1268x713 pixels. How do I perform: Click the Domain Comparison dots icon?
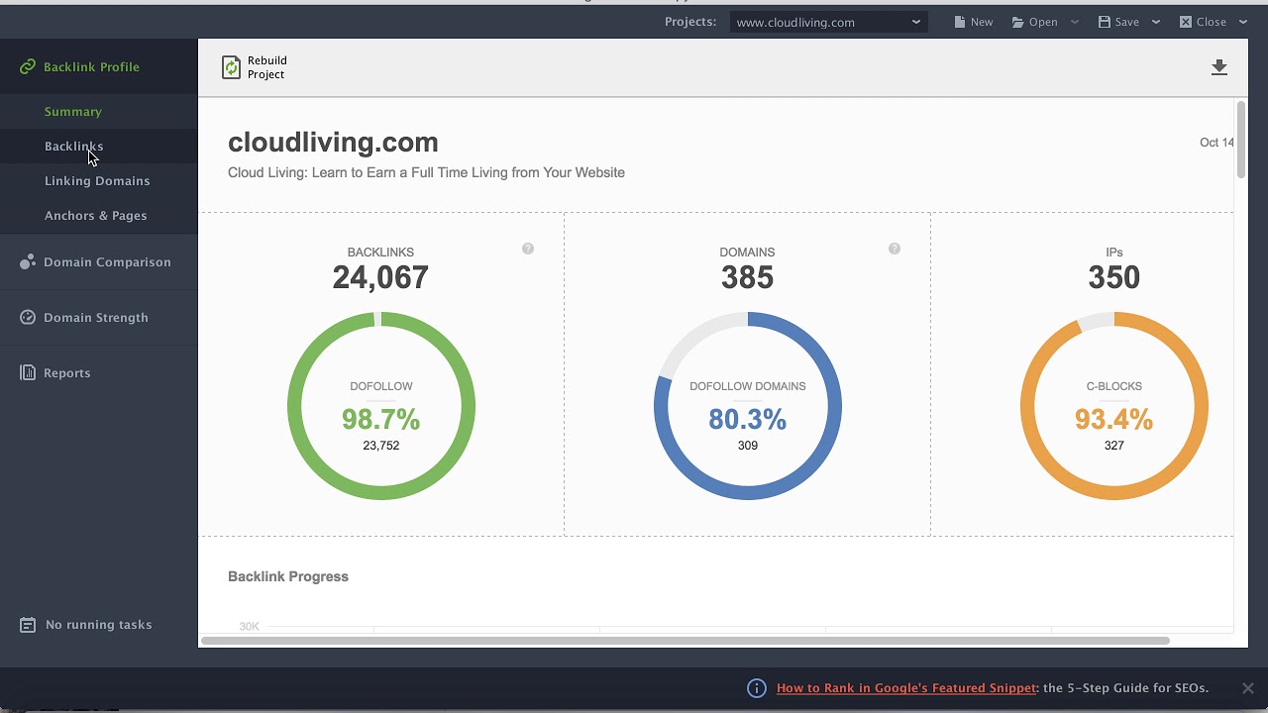(x=27, y=262)
